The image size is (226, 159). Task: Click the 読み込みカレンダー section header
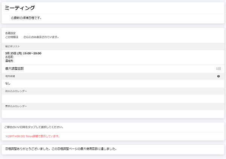click(x=16, y=91)
